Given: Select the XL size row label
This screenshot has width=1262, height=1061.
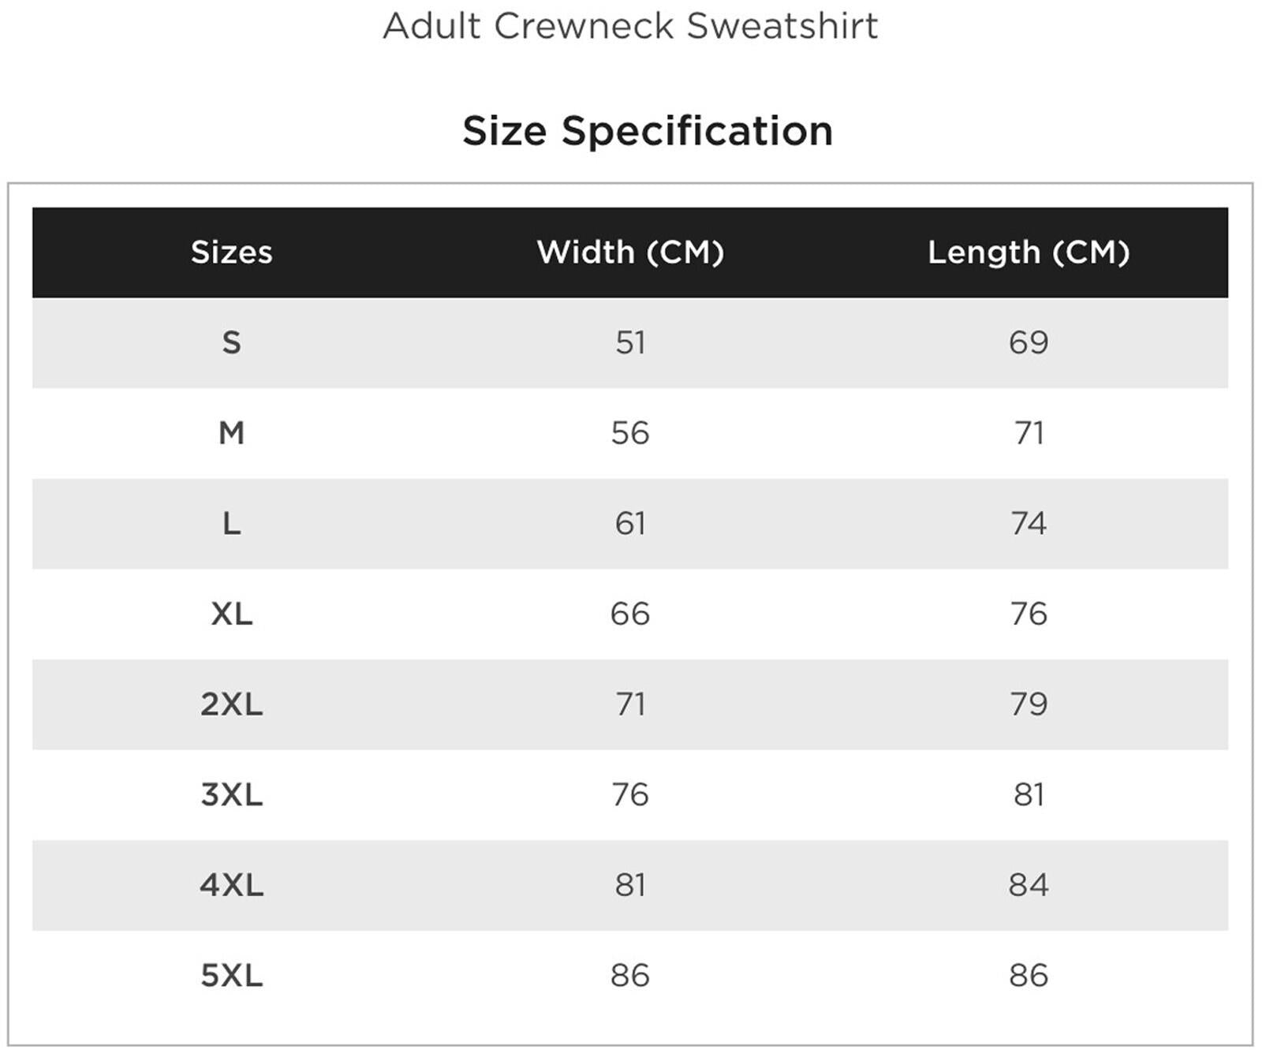Looking at the screenshot, I should (231, 614).
